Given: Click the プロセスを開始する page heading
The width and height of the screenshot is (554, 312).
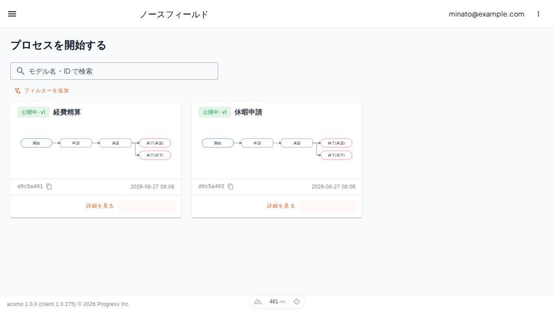Looking at the screenshot, I should [58, 45].
